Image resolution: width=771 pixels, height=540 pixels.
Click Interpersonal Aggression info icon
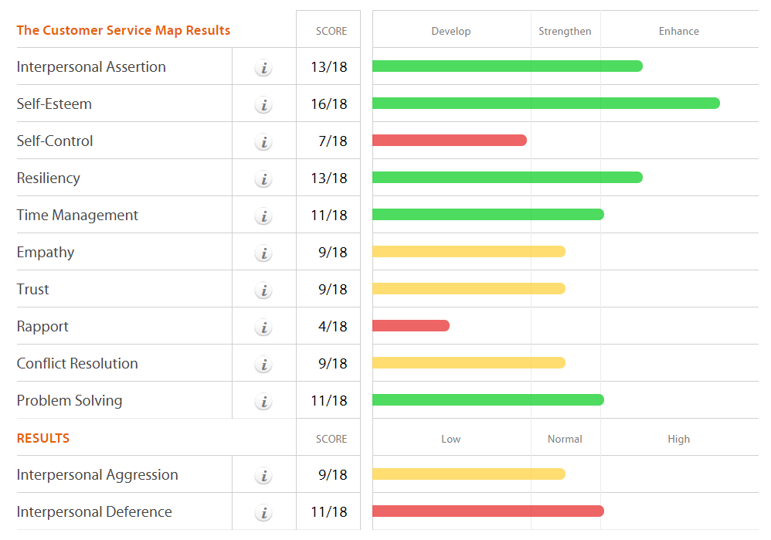coord(264,475)
